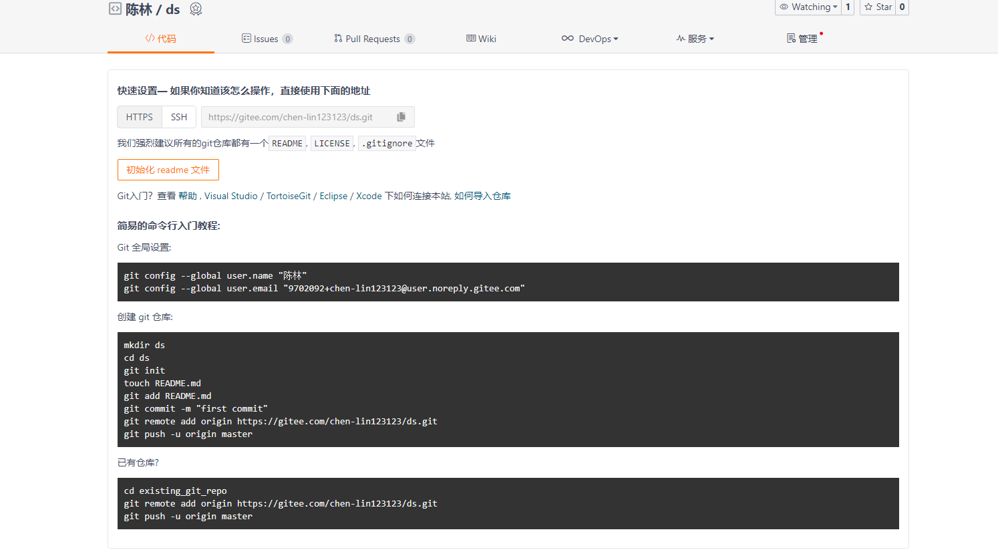Viewport: 998px width, 554px height.
Task: Click the 'cd existing_git_repo' command line
Action: [x=175, y=491]
